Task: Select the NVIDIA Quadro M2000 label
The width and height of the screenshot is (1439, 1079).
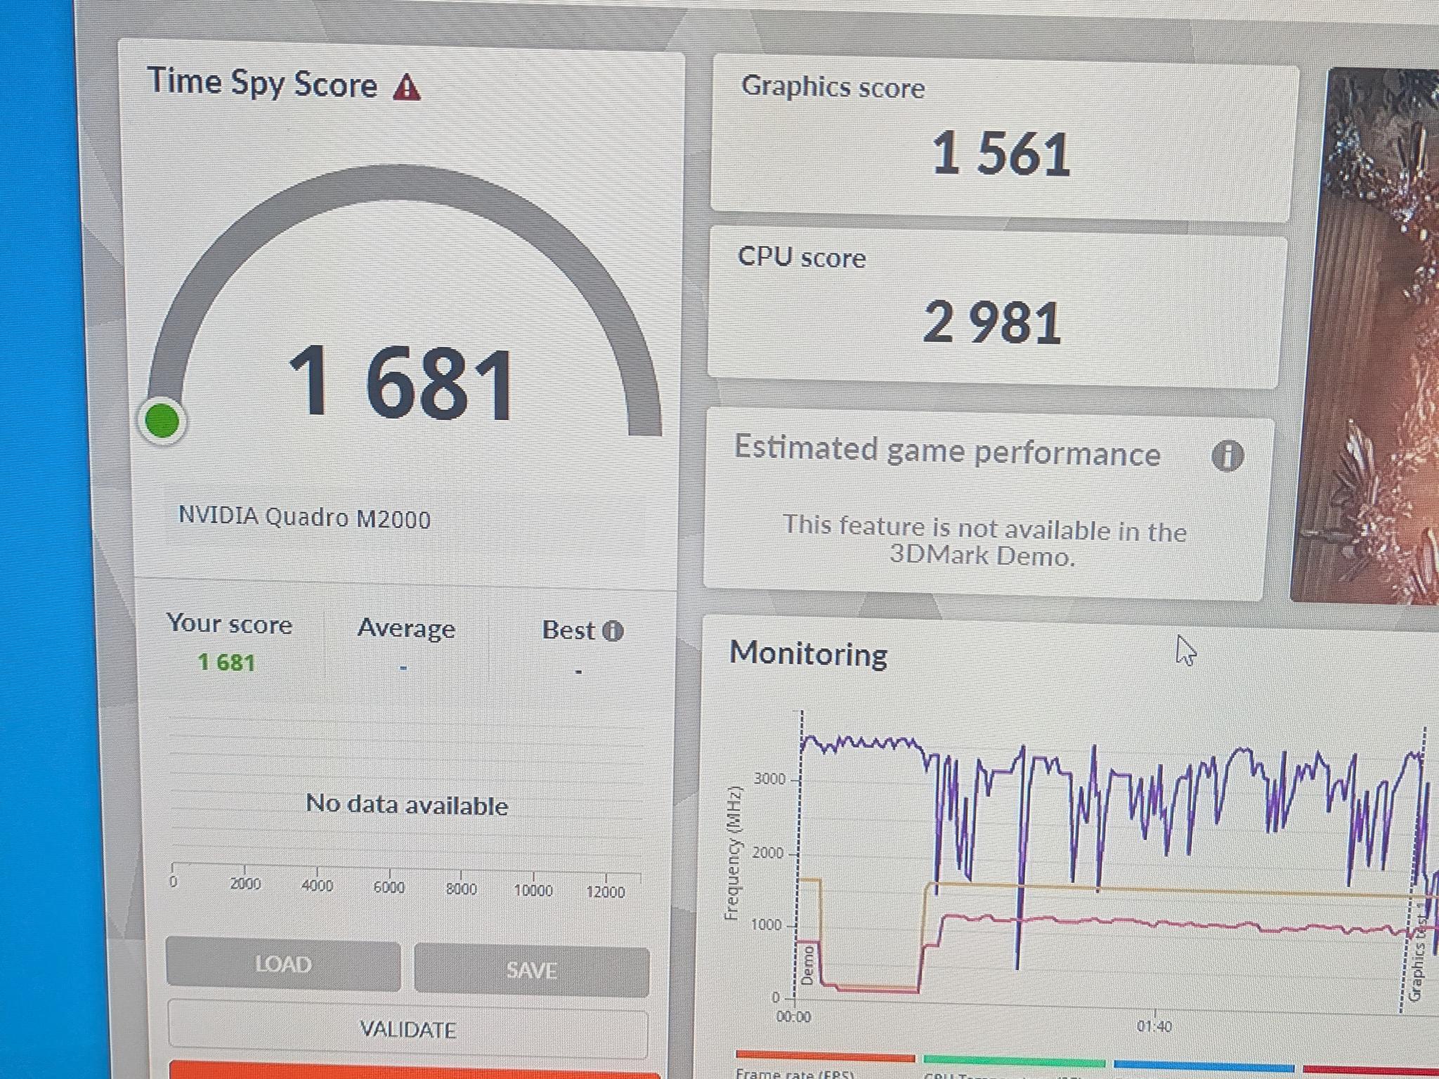Action: coord(304,517)
